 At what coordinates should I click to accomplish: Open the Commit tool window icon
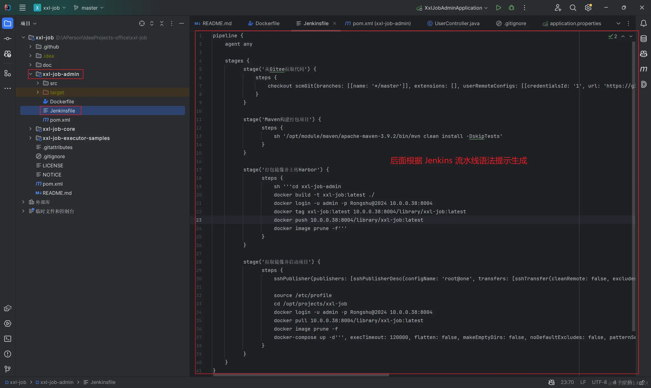[x=8, y=39]
